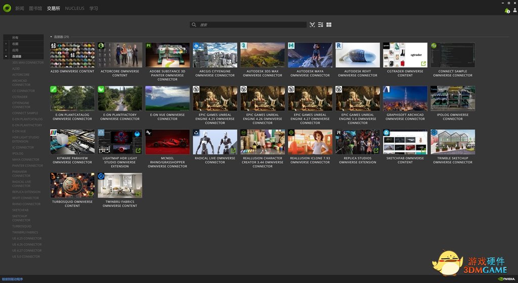The image size is (518, 283).
Task: Click the sort order icon
Action: pyautogui.click(x=320, y=25)
